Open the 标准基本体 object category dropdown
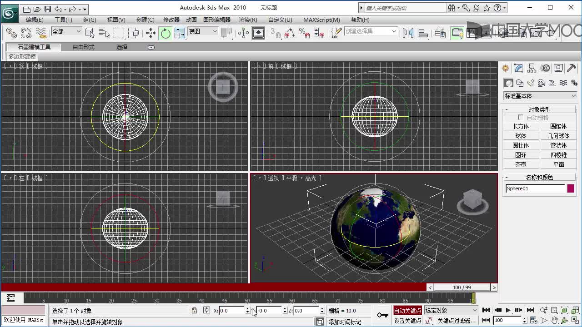The height and width of the screenshot is (327, 582). 540,96
